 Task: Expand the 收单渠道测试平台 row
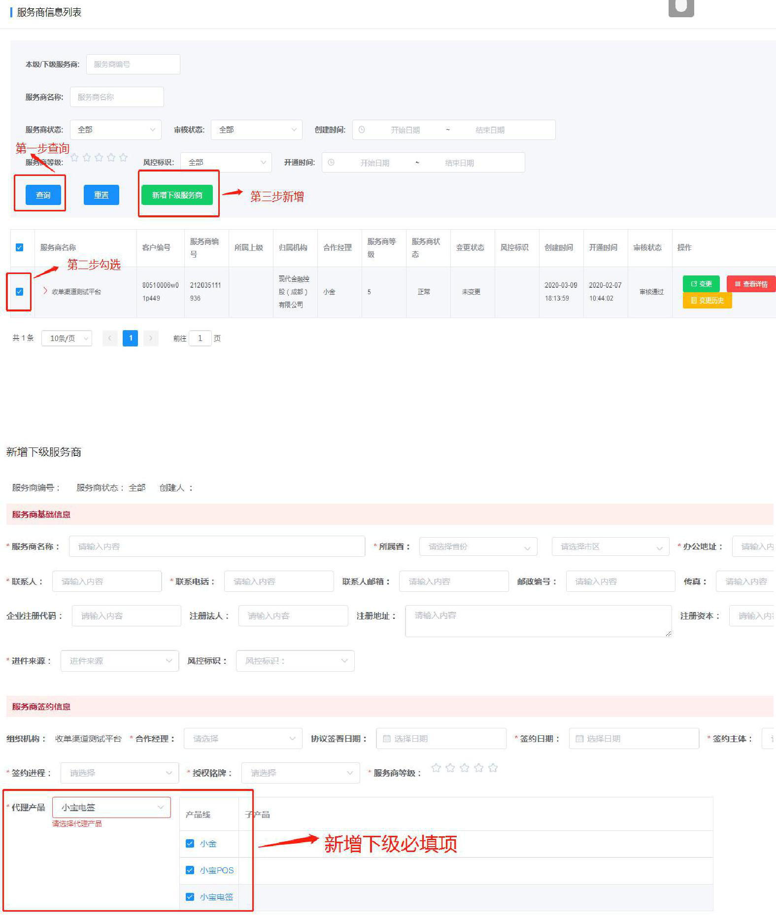click(x=45, y=291)
